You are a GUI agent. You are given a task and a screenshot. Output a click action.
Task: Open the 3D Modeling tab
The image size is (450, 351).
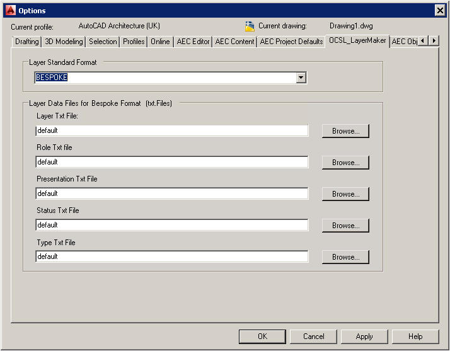coord(64,42)
